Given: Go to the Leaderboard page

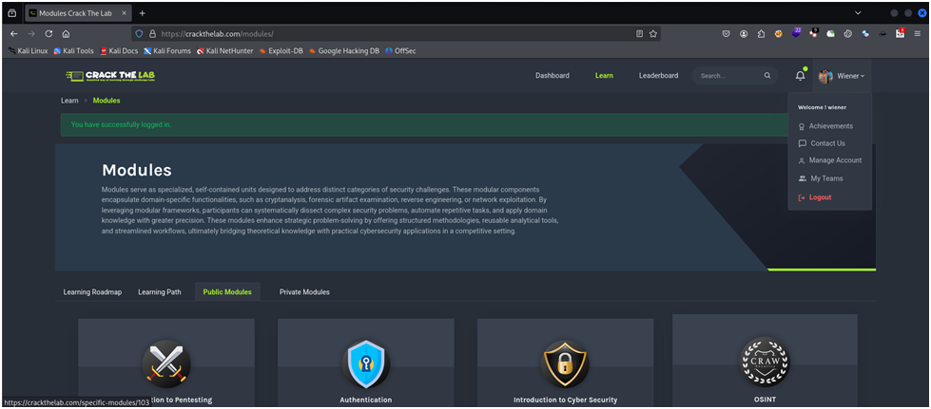Looking at the screenshot, I should (x=658, y=76).
